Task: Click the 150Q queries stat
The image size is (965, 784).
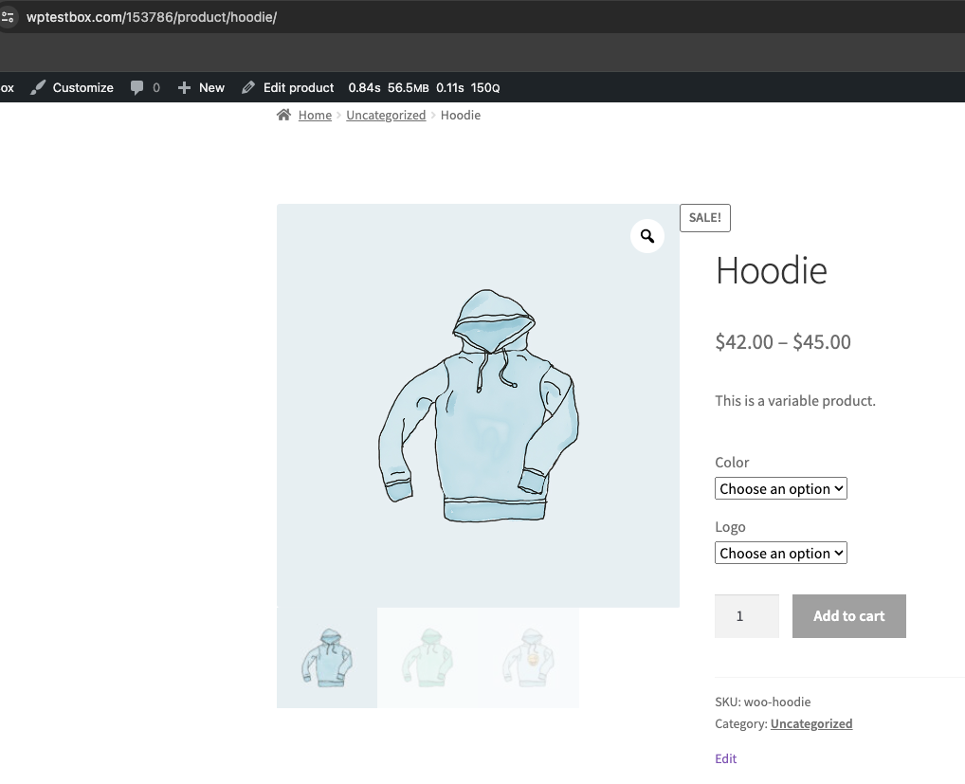Action: click(485, 87)
